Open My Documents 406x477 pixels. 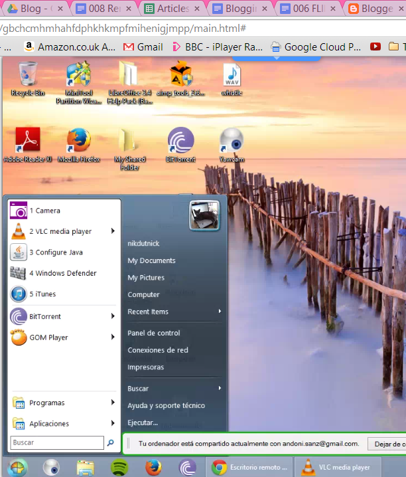pos(151,260)
